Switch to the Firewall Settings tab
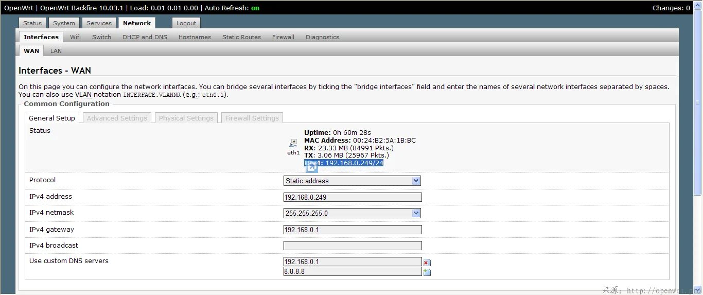 [x=252, y=118]
